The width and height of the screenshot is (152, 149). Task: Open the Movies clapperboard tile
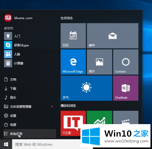[x=126, y=117]
